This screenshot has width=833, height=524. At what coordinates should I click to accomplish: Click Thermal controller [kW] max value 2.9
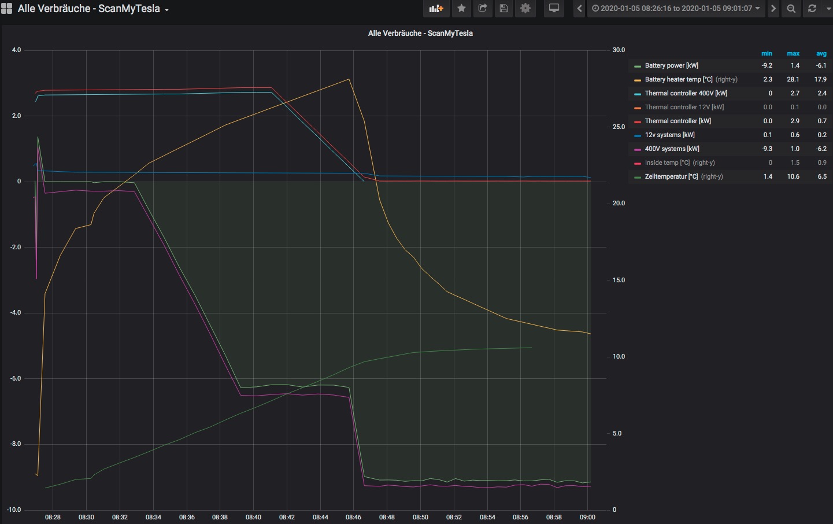coord(795,121)
